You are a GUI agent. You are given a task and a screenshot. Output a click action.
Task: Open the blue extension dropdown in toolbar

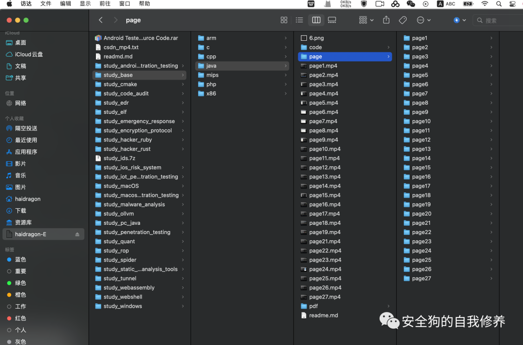[x=460, y=20]
